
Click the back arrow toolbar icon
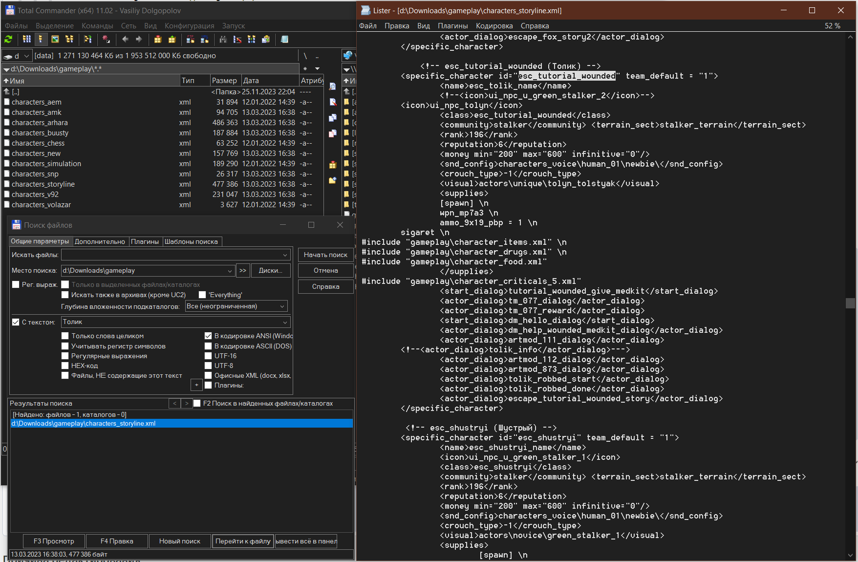(x=125, y=39)
